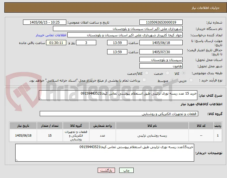The width and height of the screenshot is (227, 178).
Task: Click the price validity time 13:59 field
Action: (117, 52)
